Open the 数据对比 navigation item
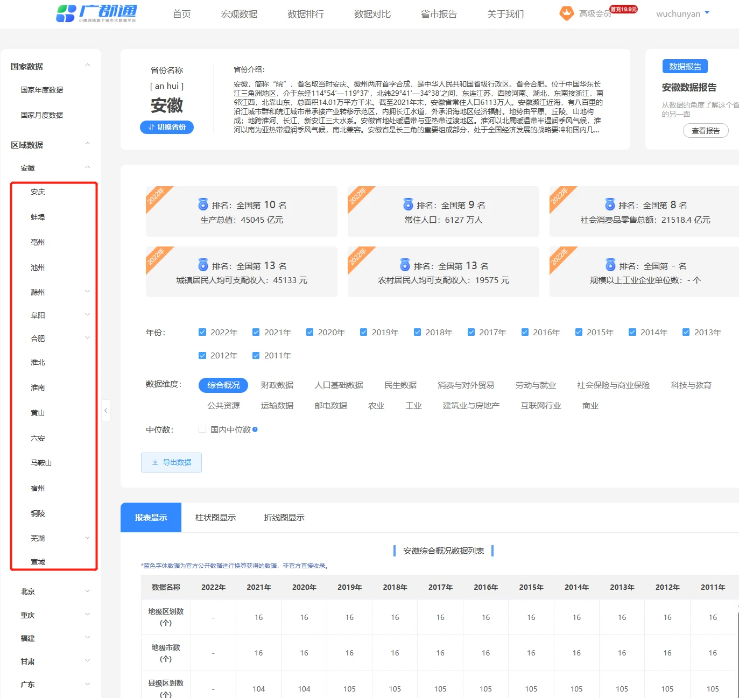The height and width of the screenshot is (698, 739). 372,14
